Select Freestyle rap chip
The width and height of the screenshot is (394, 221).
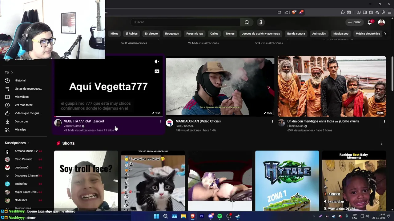click(195, 34)
